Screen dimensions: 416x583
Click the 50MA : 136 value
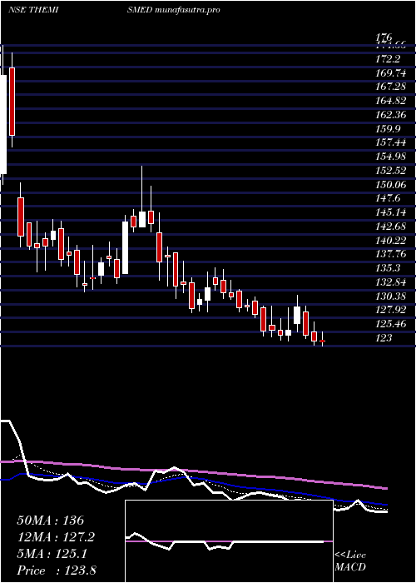pos(51,521)
